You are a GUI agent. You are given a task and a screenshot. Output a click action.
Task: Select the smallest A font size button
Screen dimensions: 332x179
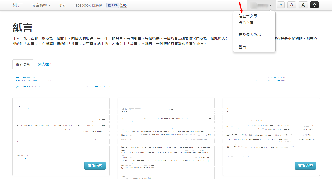tap(281, 5)
